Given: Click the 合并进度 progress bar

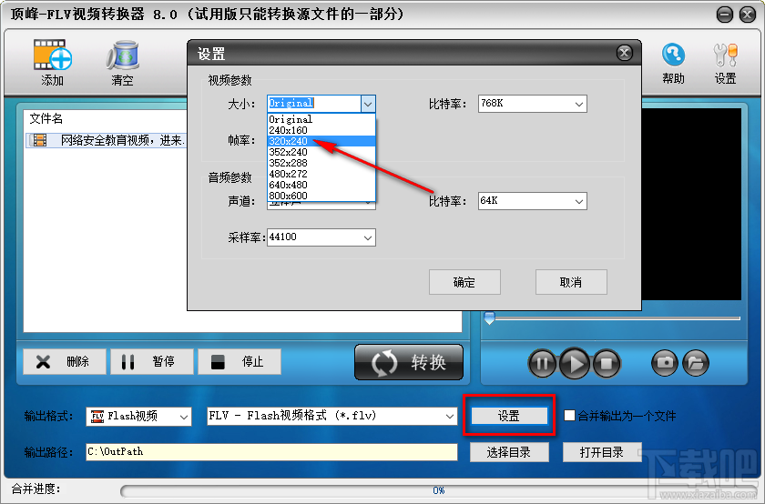Looking at the screenshot, I should [438, 490].
